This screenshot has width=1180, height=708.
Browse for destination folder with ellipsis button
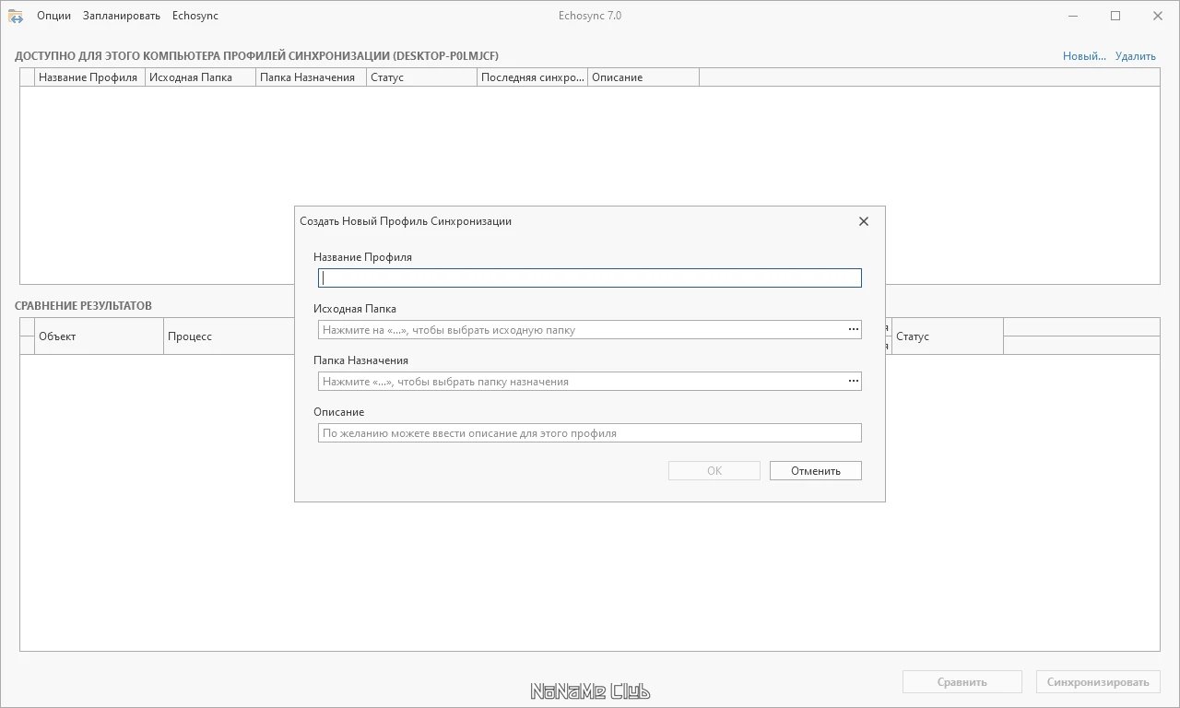[853, 381]
